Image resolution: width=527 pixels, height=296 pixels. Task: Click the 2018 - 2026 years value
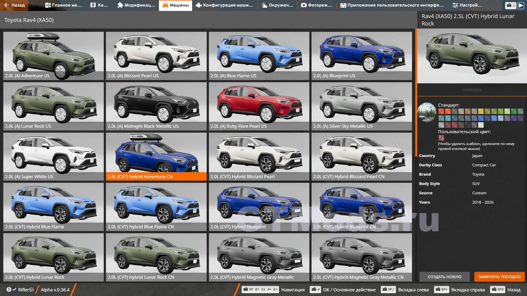pos(483,202)
